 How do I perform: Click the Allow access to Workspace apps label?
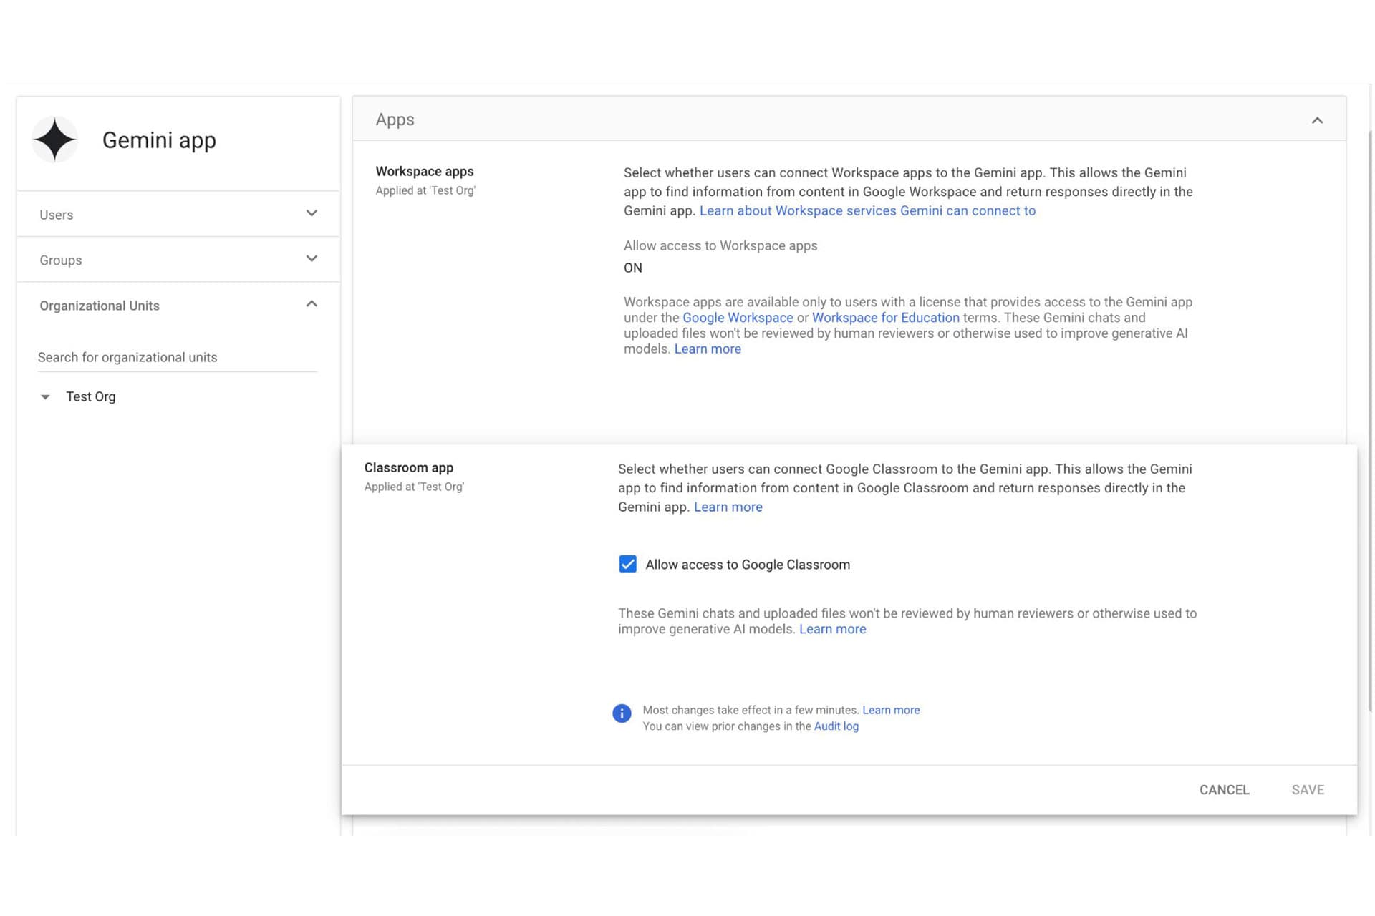pyautogui.click(x=720, y=245)
